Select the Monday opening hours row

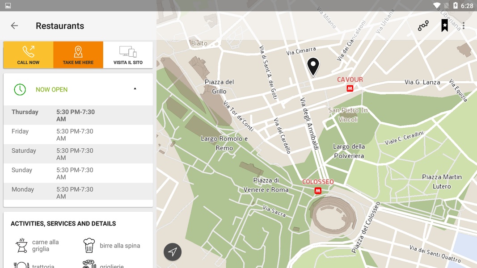pyautogui.click(x=78, y=192)
